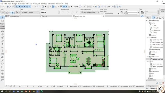
Task: Toggle the highlighted selection method button
Action: pyautogui.click(x=12, y=13)
